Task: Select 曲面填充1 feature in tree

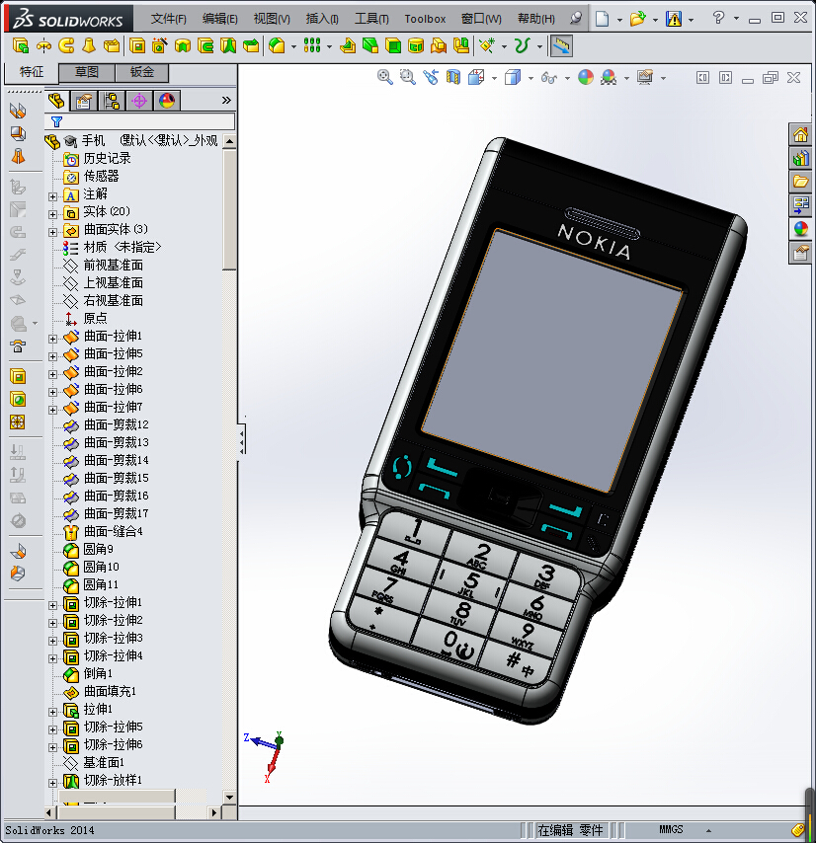Action: 110,691
